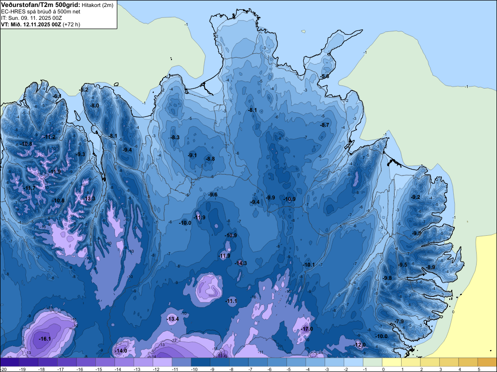Click the -13.3 temperature value
Viewport: 497px width, 372px height.
click(x=89, y=198)
